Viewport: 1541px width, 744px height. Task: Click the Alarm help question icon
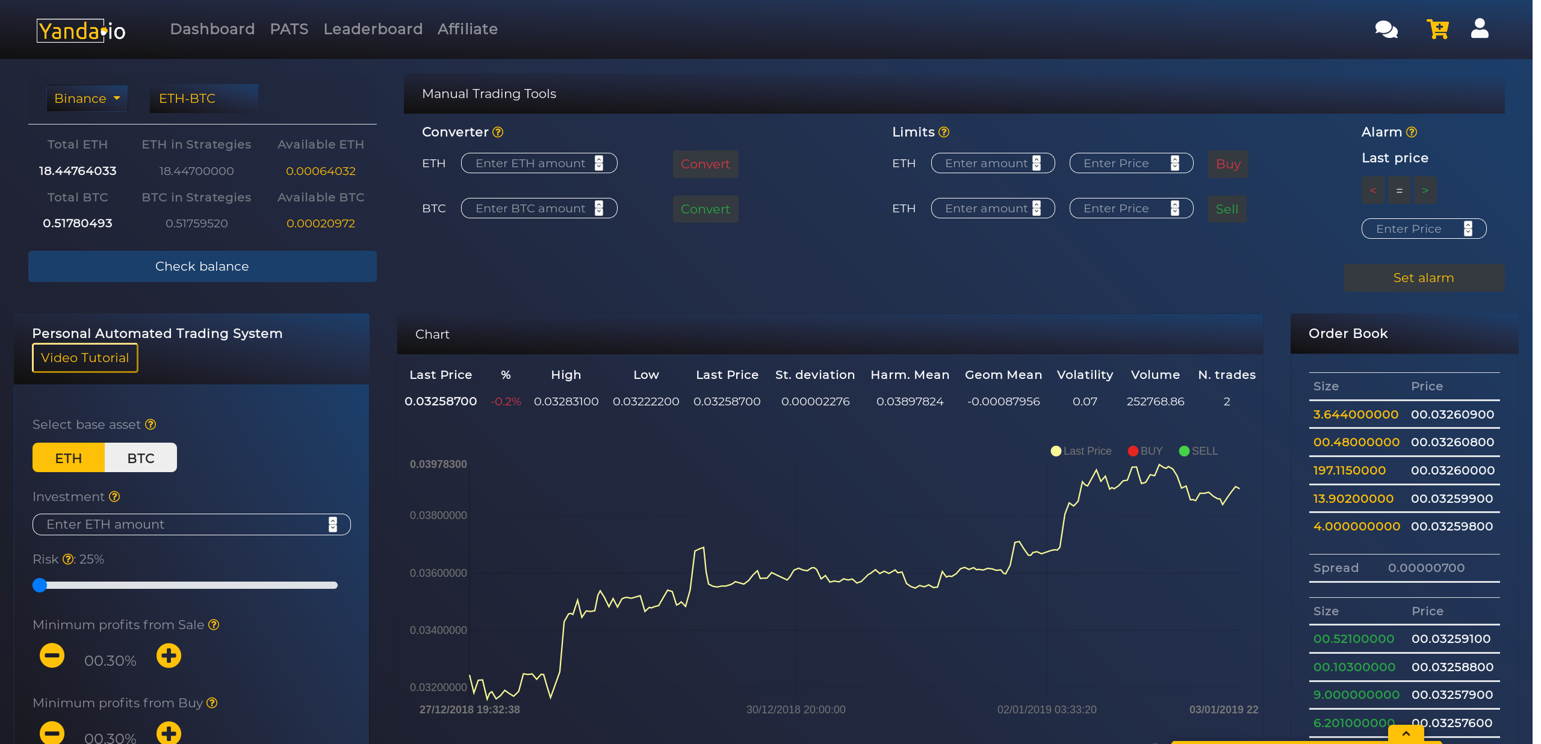pyautogui.click(x=1412, y=132)
